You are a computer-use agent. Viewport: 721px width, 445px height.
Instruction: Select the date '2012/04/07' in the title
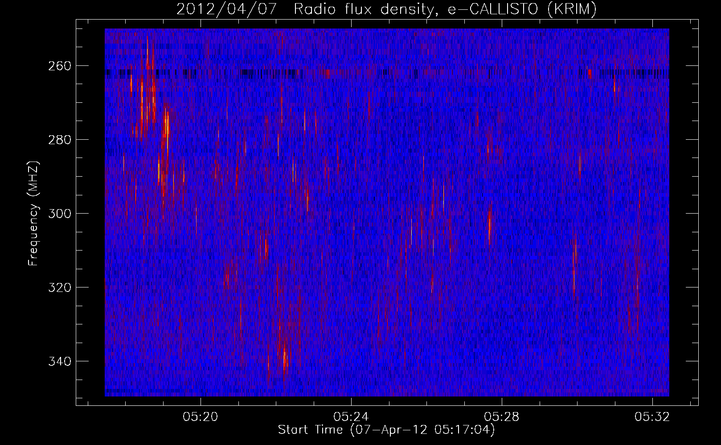(x=228, y=9)
